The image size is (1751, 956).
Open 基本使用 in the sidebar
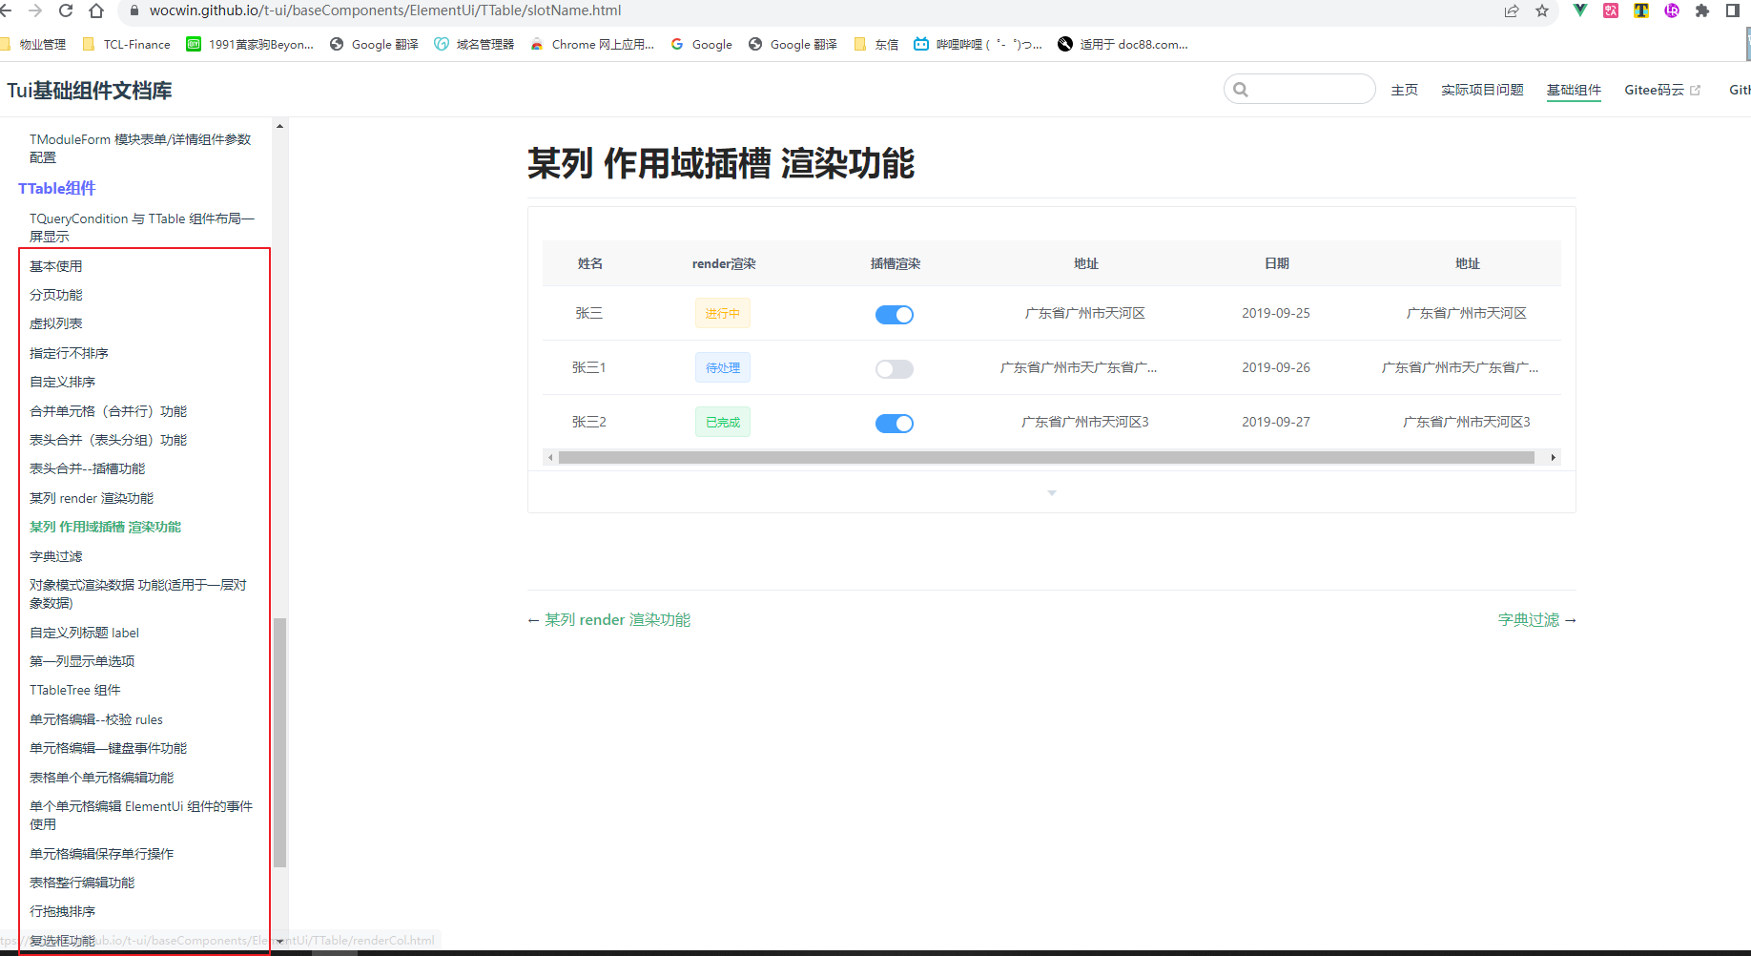click(x=56, y=266)
